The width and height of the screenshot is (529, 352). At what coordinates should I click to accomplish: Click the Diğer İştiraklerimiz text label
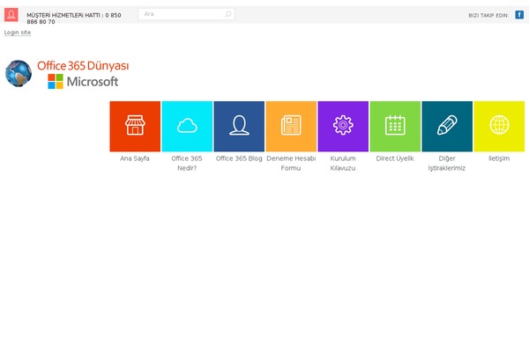(x=447, y=163)
